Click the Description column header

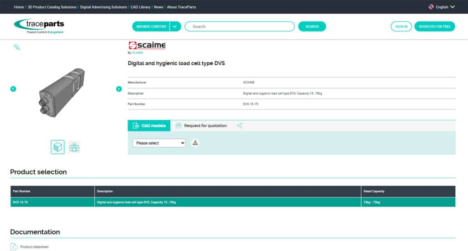(x=228, y=191)
